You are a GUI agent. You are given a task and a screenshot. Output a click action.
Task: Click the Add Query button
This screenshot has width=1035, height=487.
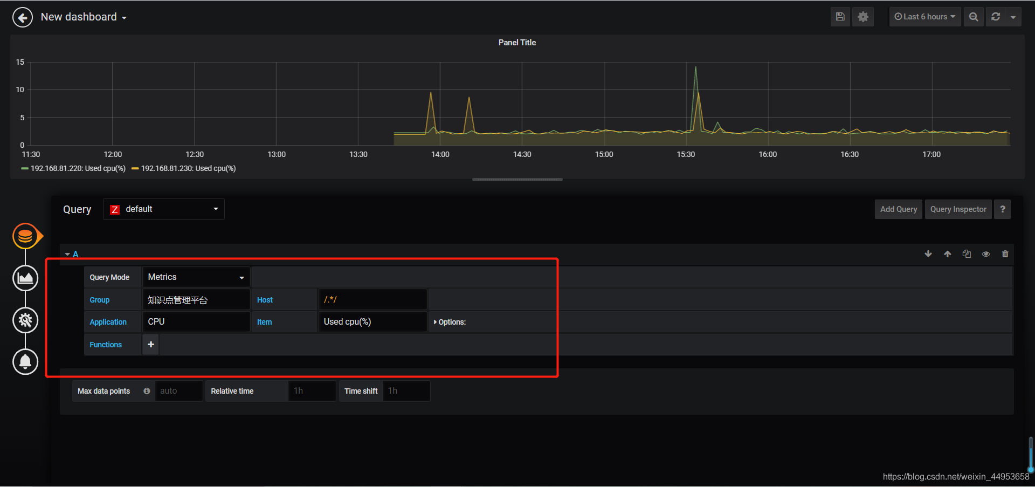coord(898,209)
